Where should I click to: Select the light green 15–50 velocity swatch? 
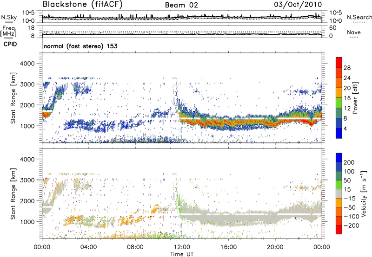click(x=339, y=185)
